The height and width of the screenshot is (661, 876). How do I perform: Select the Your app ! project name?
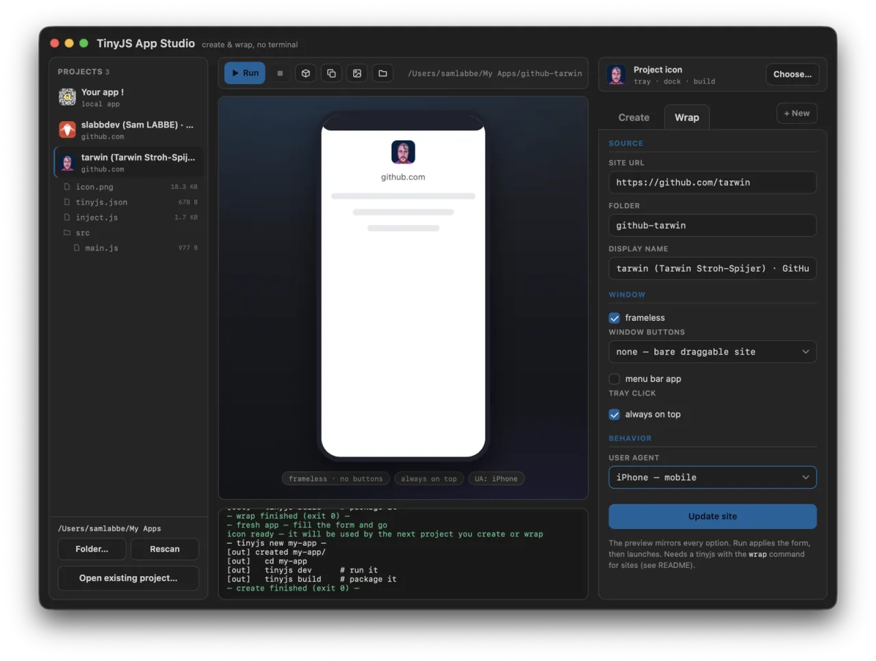(103, 92)
